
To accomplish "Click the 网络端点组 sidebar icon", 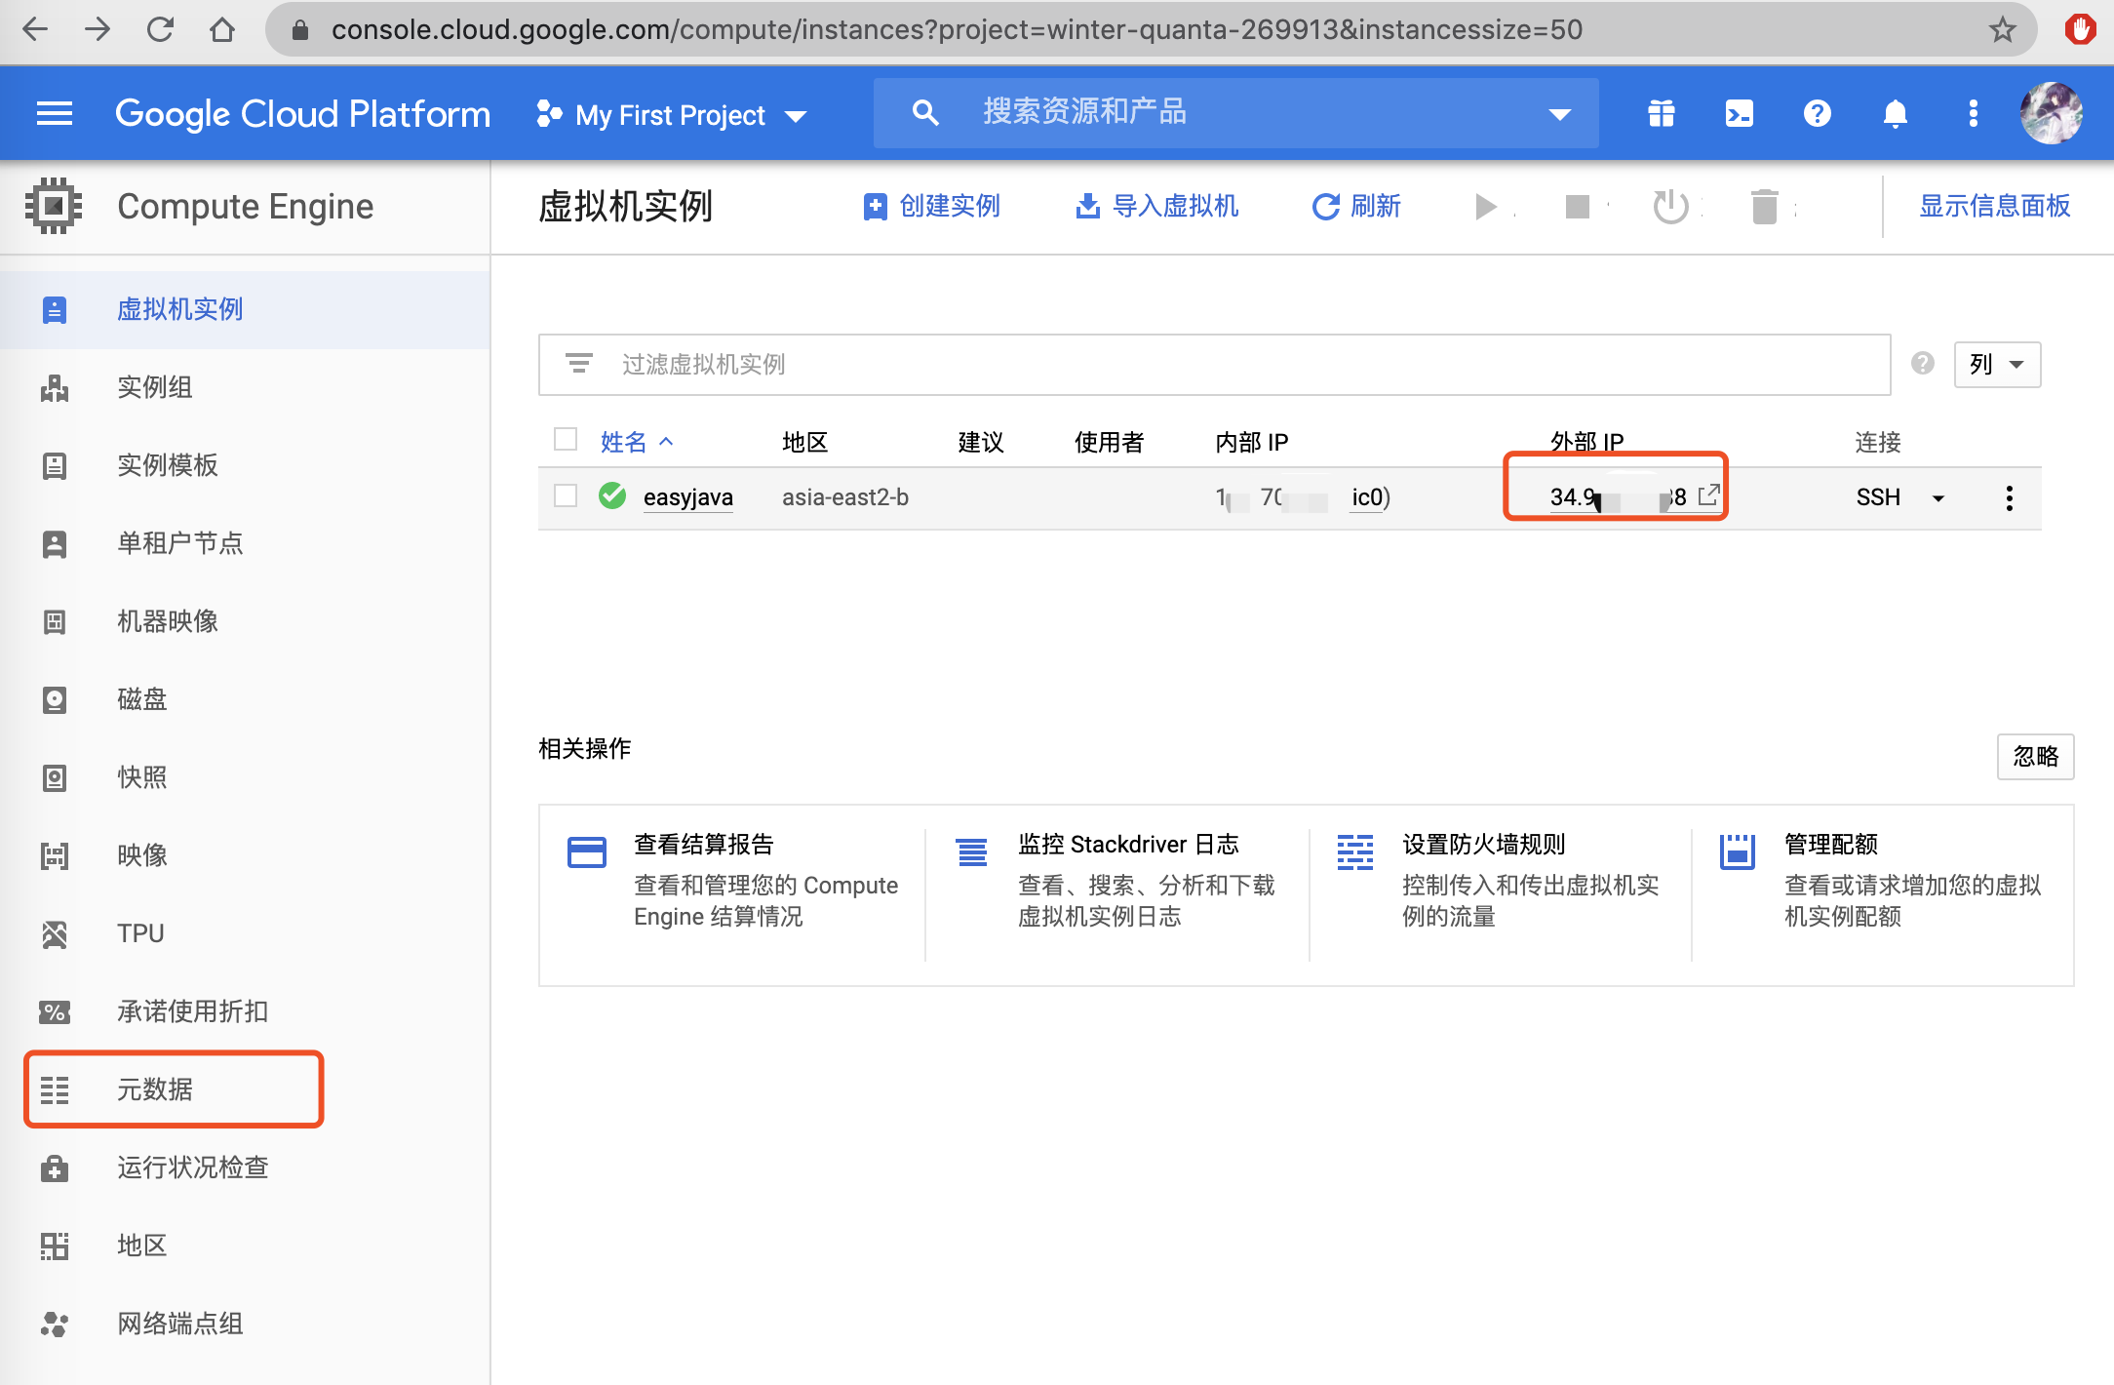I will tap(55, 1324).
